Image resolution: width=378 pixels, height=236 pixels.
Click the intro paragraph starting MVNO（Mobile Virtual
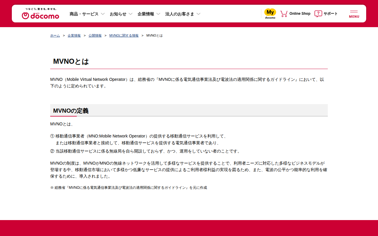coord(187,83)
